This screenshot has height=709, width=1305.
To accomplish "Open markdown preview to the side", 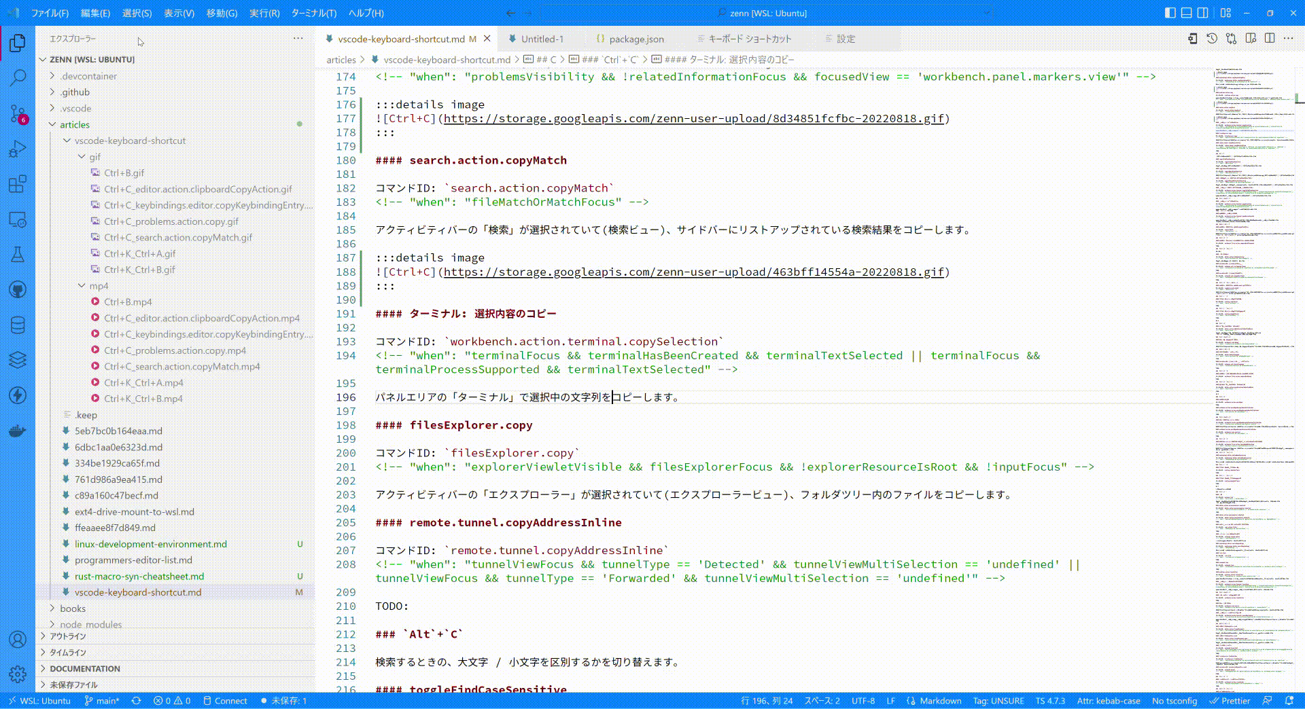I will 1251,39.
